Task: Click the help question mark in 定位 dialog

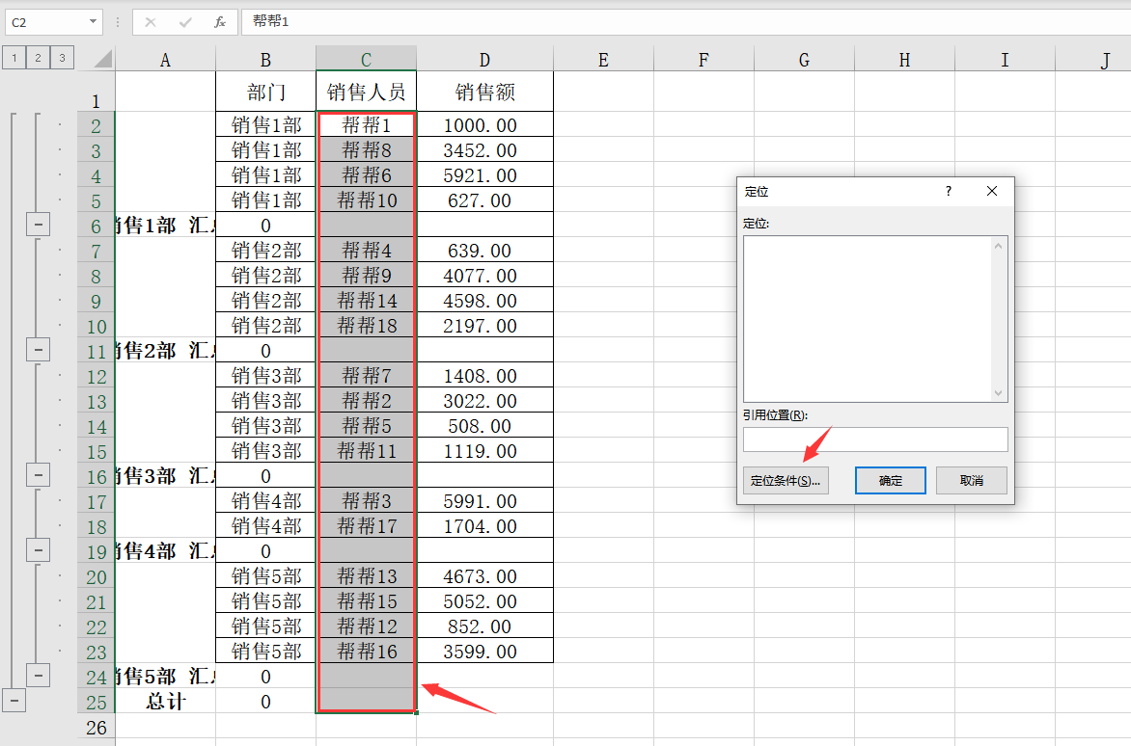Action: [949, 191]
